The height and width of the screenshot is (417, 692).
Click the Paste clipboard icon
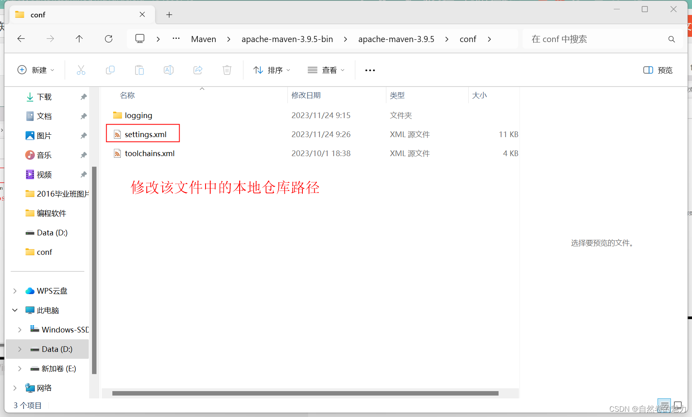(139, 70)
